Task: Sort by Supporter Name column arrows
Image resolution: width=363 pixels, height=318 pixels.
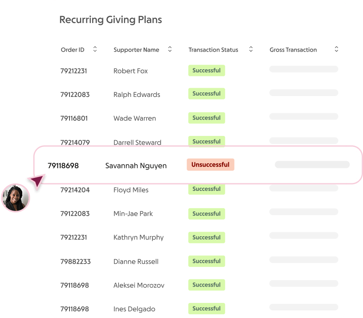Action: coord(170,50)
